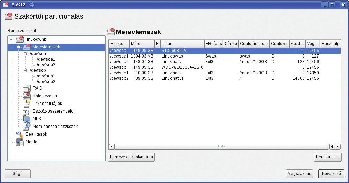Screen dimensions: 349x183
Task: Sort table by Címke column header
Action: tap(231, 44)
